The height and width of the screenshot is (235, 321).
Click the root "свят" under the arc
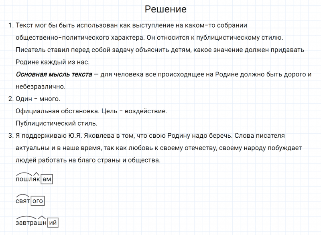tap(23, 201)
